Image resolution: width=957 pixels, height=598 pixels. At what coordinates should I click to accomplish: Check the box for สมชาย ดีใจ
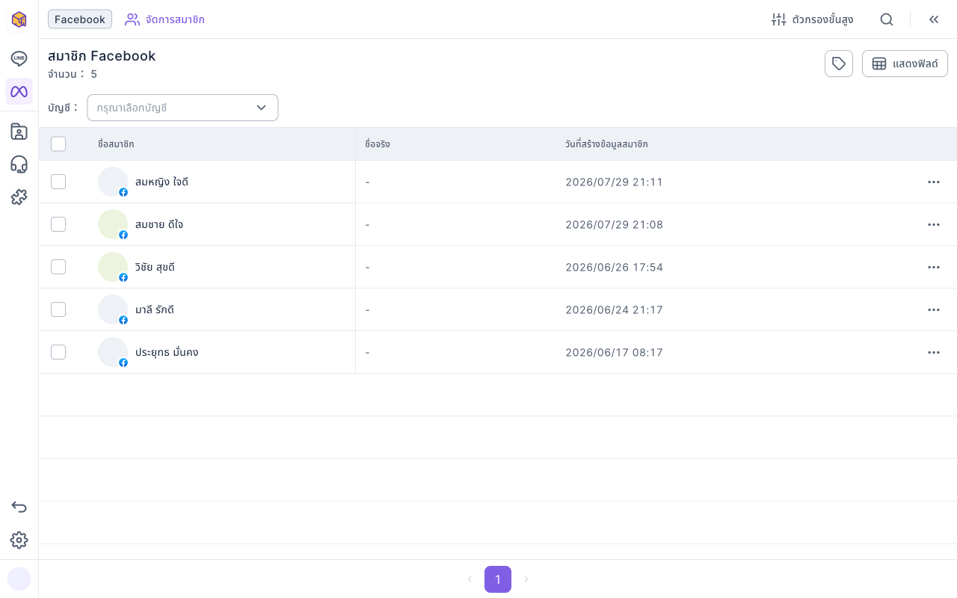point(58,224)
